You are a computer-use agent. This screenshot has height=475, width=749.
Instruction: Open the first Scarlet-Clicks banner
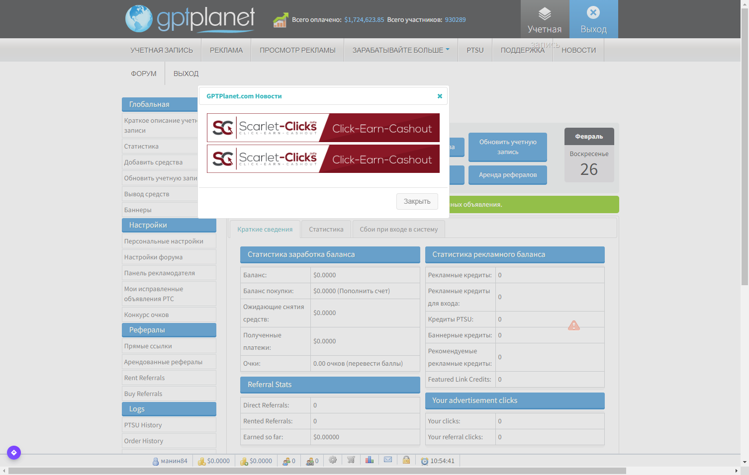(x=323, y=128)
